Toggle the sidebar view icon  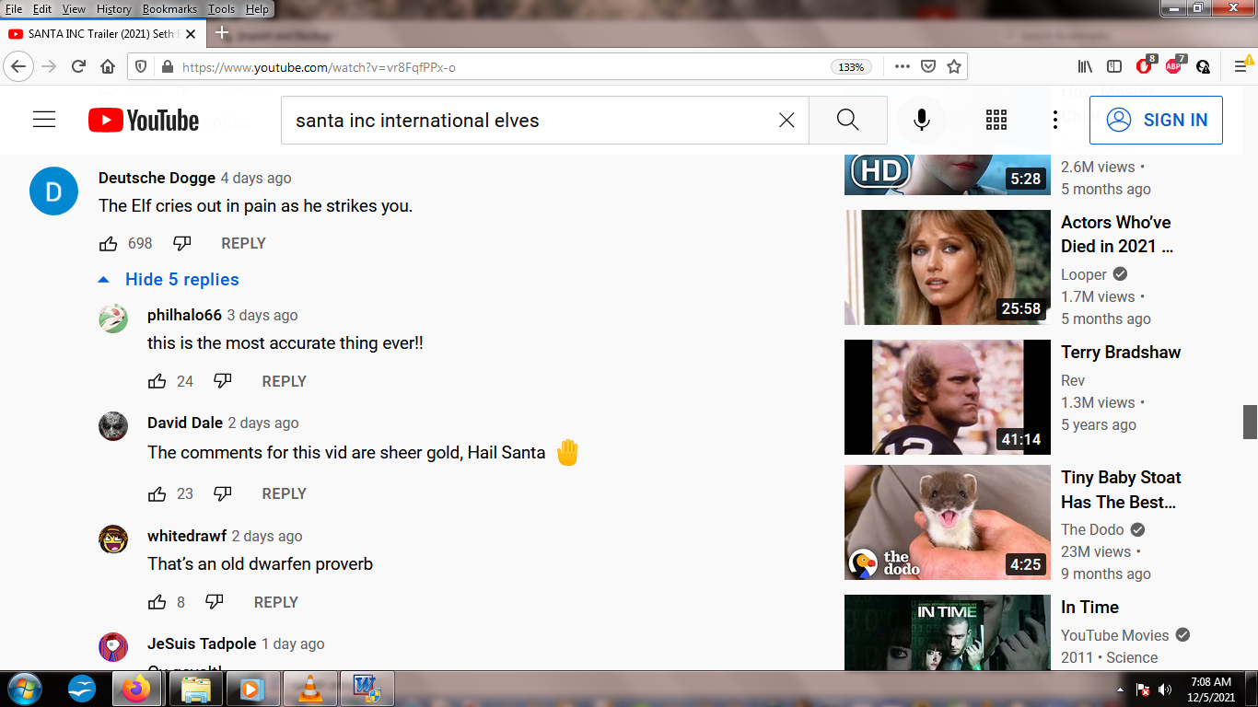click(x=1114, y=66)
